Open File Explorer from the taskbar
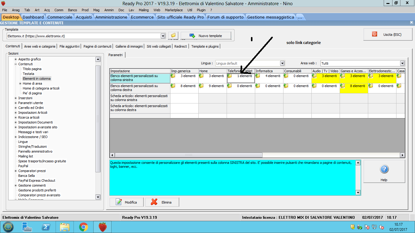This screenshot has width=415, height=233. pos(65,227)
